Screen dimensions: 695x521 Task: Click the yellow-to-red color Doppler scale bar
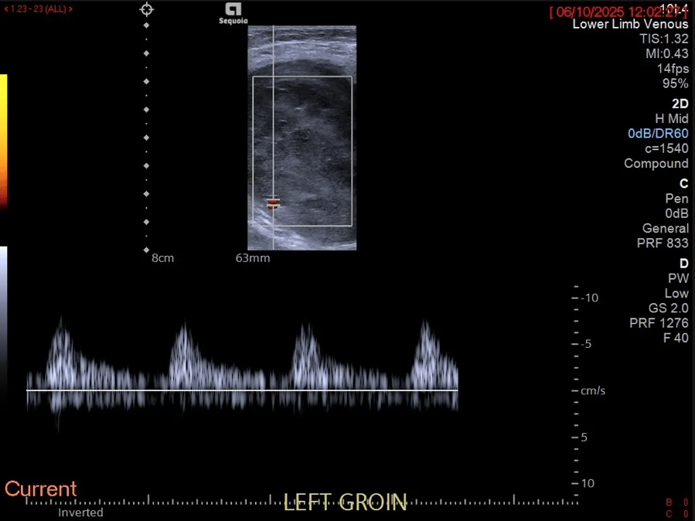(3, 141)
